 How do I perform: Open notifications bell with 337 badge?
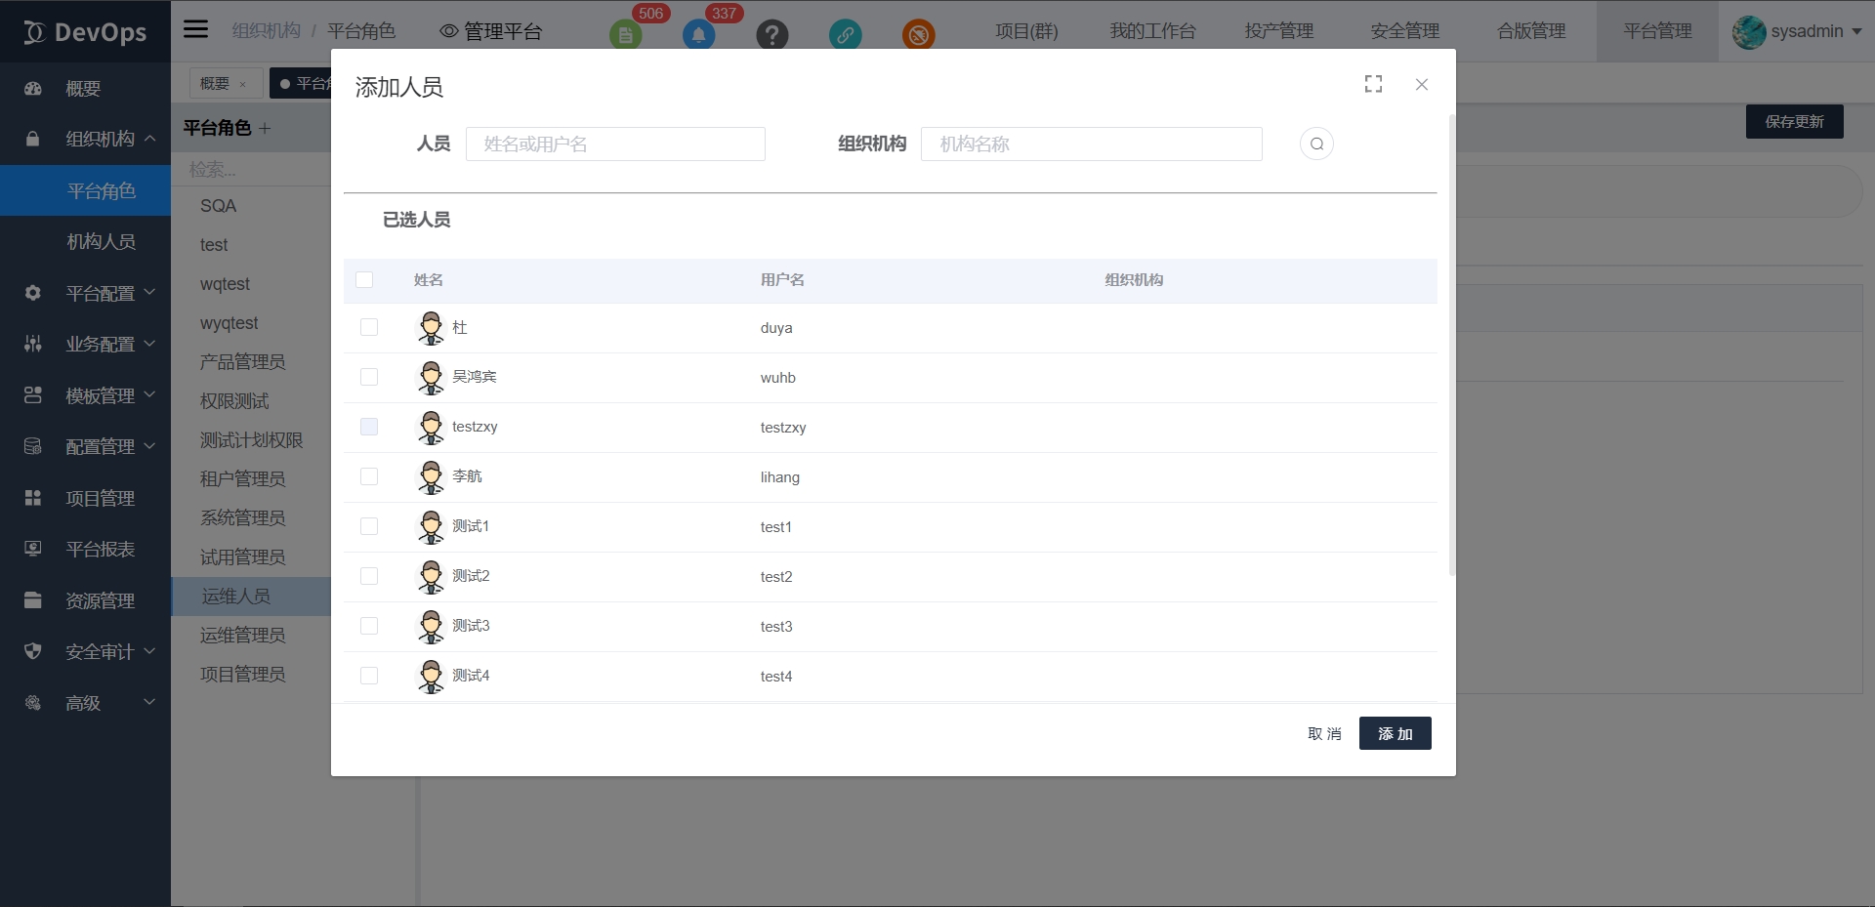point(698,35)
